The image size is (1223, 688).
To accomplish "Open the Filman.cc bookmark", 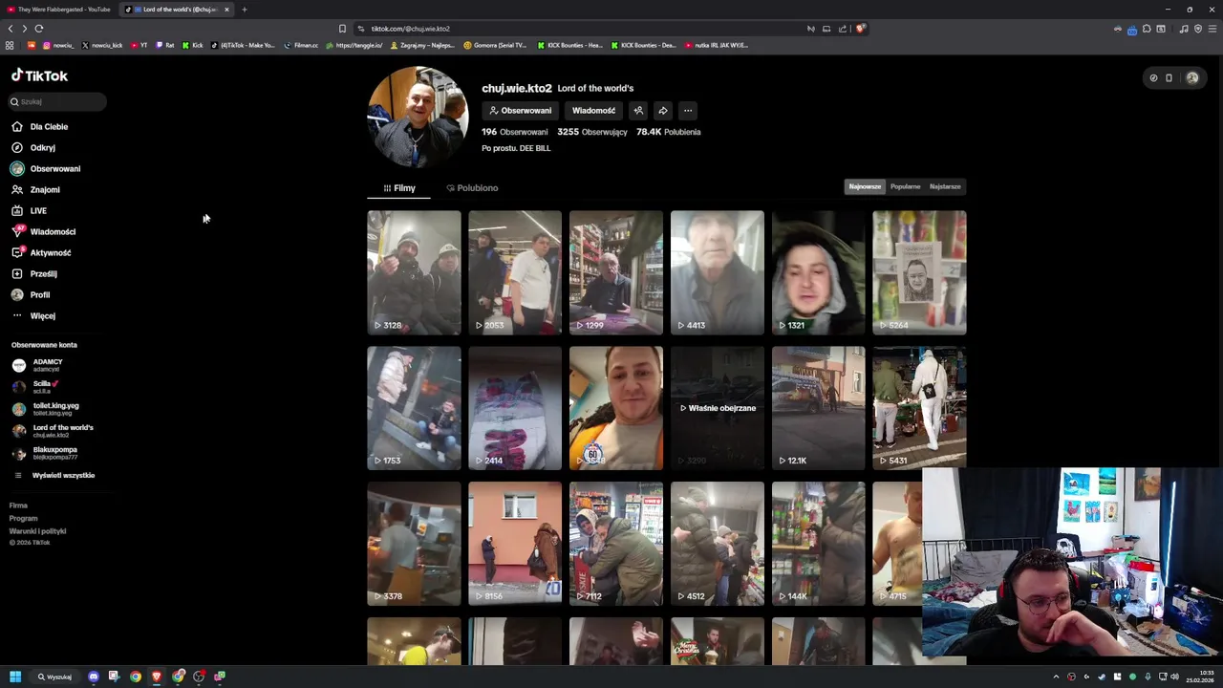I will click(x=301, y=45).
